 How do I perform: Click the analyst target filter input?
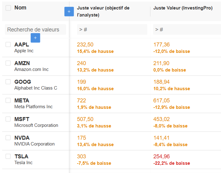(112, 30)
